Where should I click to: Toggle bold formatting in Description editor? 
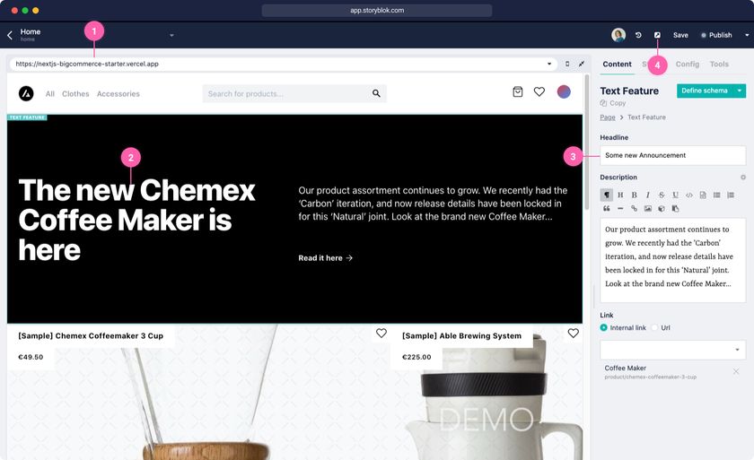coord(634,195)
